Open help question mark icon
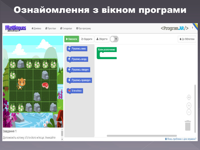The image size is (200, 150). [x=192, y=28]
